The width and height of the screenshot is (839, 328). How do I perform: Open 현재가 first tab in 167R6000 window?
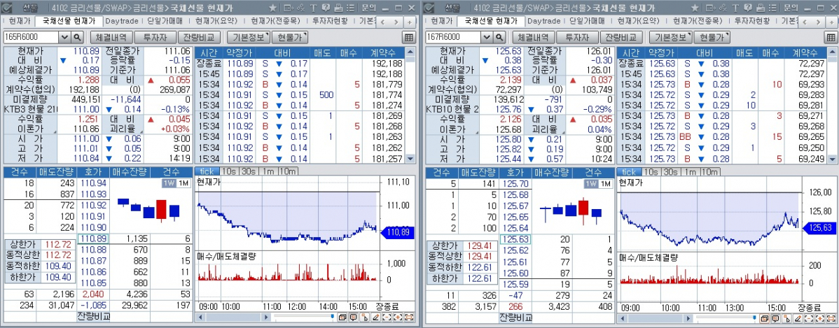(x=441, y=22)
